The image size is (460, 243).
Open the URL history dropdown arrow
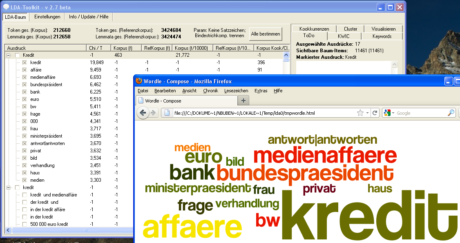click(x=367, y=113)
